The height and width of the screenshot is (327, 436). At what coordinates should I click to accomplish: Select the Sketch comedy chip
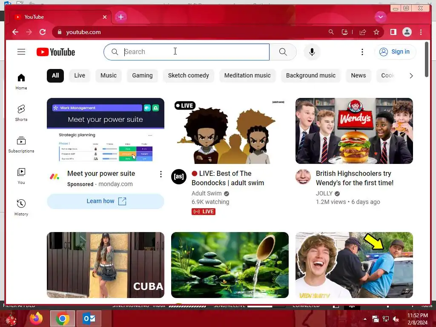tap(188, 76)
